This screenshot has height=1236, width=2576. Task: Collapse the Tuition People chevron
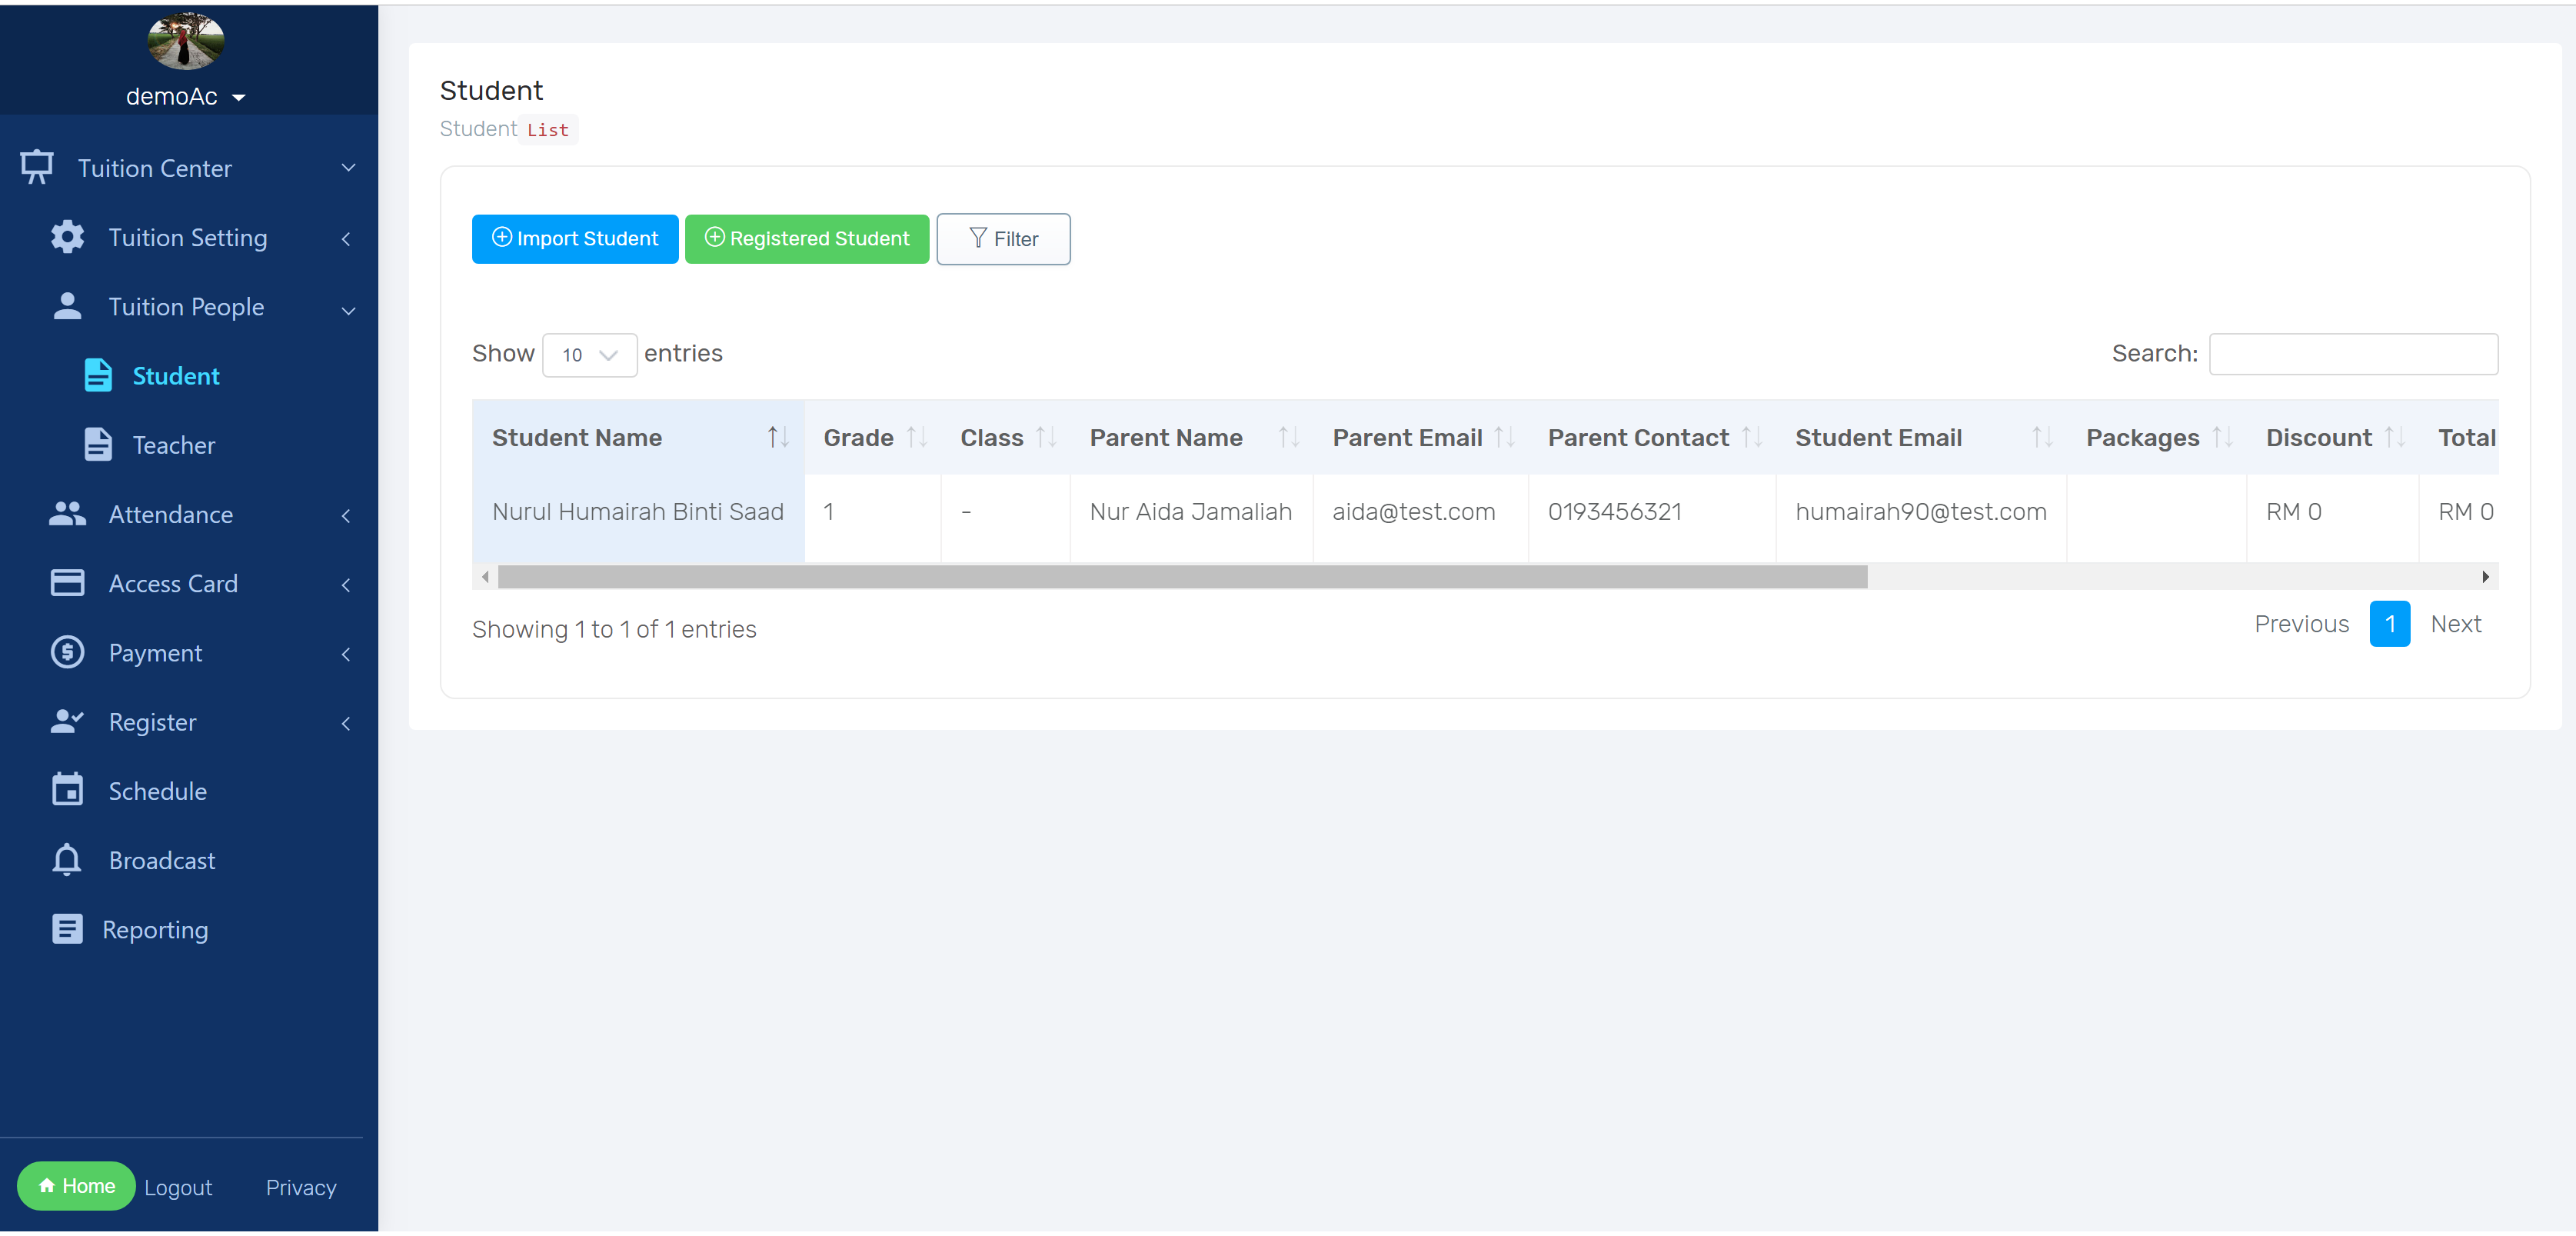click(x=348, y=310)
